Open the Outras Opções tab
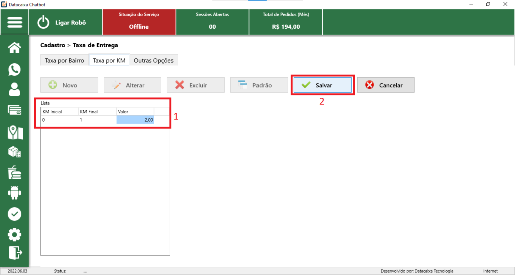 153,60
